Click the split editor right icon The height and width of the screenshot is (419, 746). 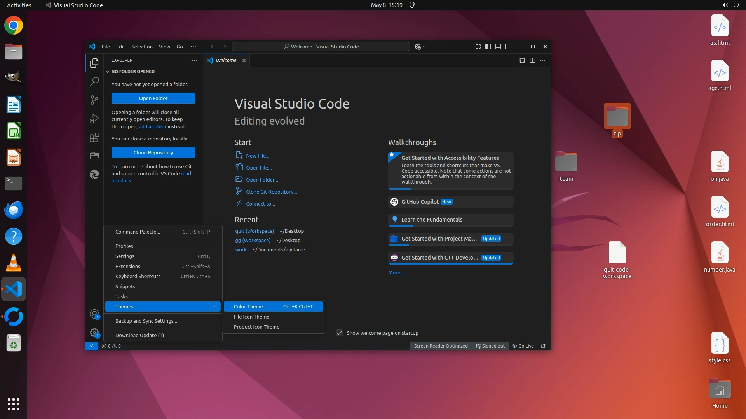pyautogui.click(x=532, y=61)
